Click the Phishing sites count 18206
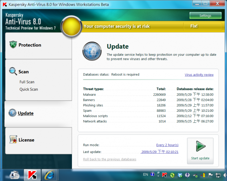 (161, 105)
